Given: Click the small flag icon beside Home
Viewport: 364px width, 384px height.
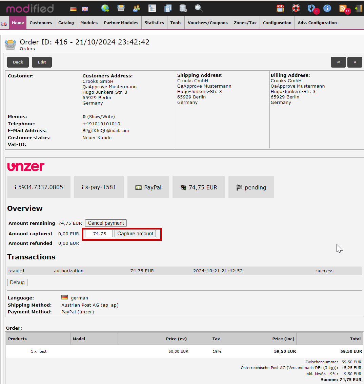Looking at the screenshot, I should [4, 24].
